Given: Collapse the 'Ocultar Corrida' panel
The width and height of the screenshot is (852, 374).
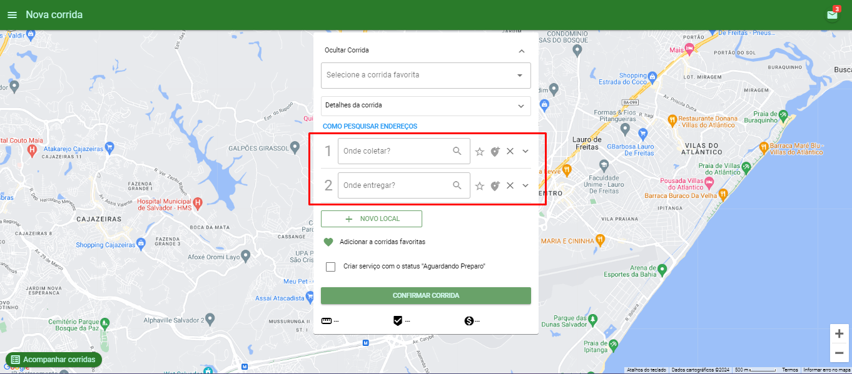Looking at the screenshot, I should [x=522, y=51].
